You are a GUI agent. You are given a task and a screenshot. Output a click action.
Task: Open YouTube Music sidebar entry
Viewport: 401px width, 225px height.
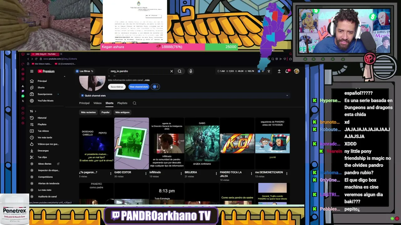click(x=45, y=101)
